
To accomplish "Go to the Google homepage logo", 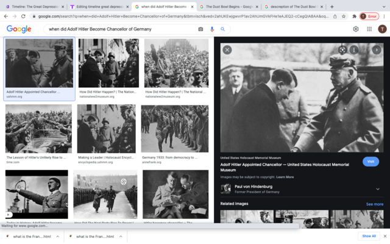I will click(19, 29).
